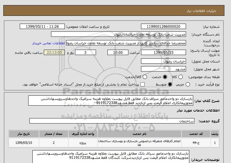Click the province field خراسان رضوی
This screenshot has height=163, width=231.
pyautogui.click(x=163, y=61)
